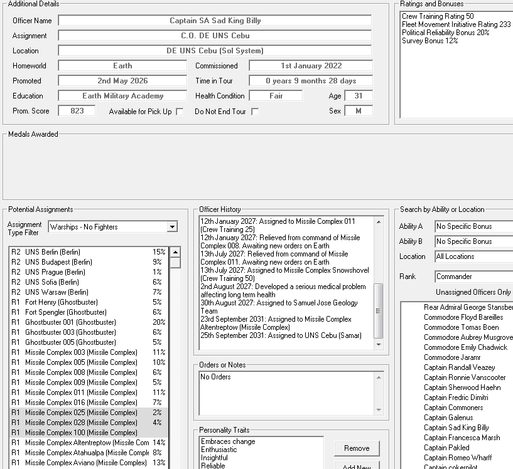Click the Age field showing 31
The image size is (513, 469).
point(359,96)
